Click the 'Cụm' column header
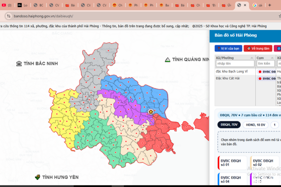281x187 pixels. 260,58
